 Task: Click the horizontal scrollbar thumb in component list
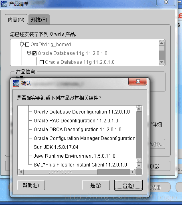click(61, 172)
